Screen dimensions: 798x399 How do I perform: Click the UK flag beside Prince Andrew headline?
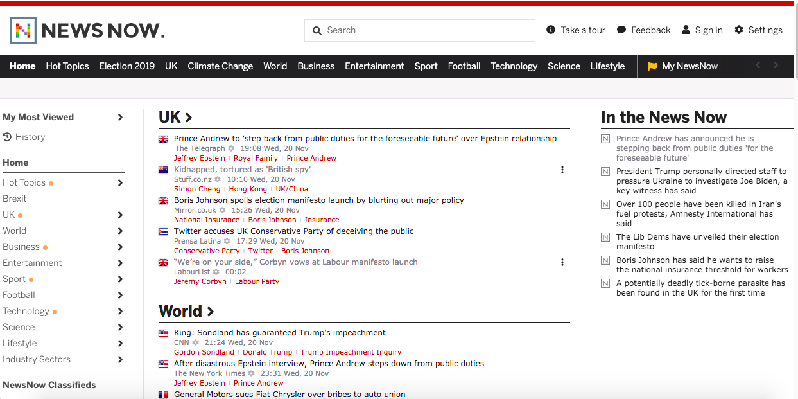(163, 139)
